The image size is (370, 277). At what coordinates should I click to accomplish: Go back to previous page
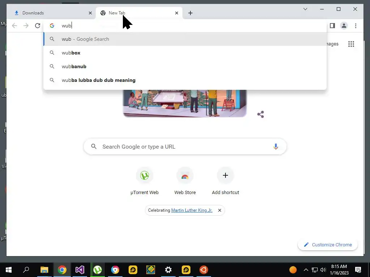(14, 26)
